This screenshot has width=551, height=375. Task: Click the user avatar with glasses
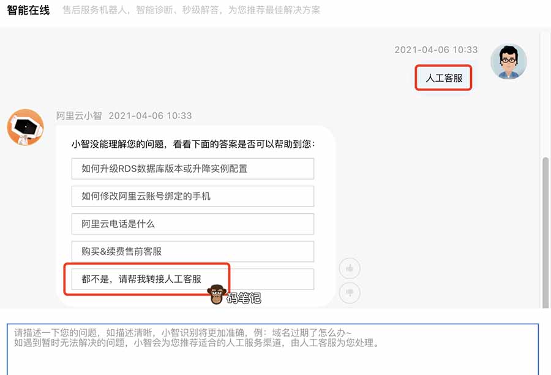[508, 62]
